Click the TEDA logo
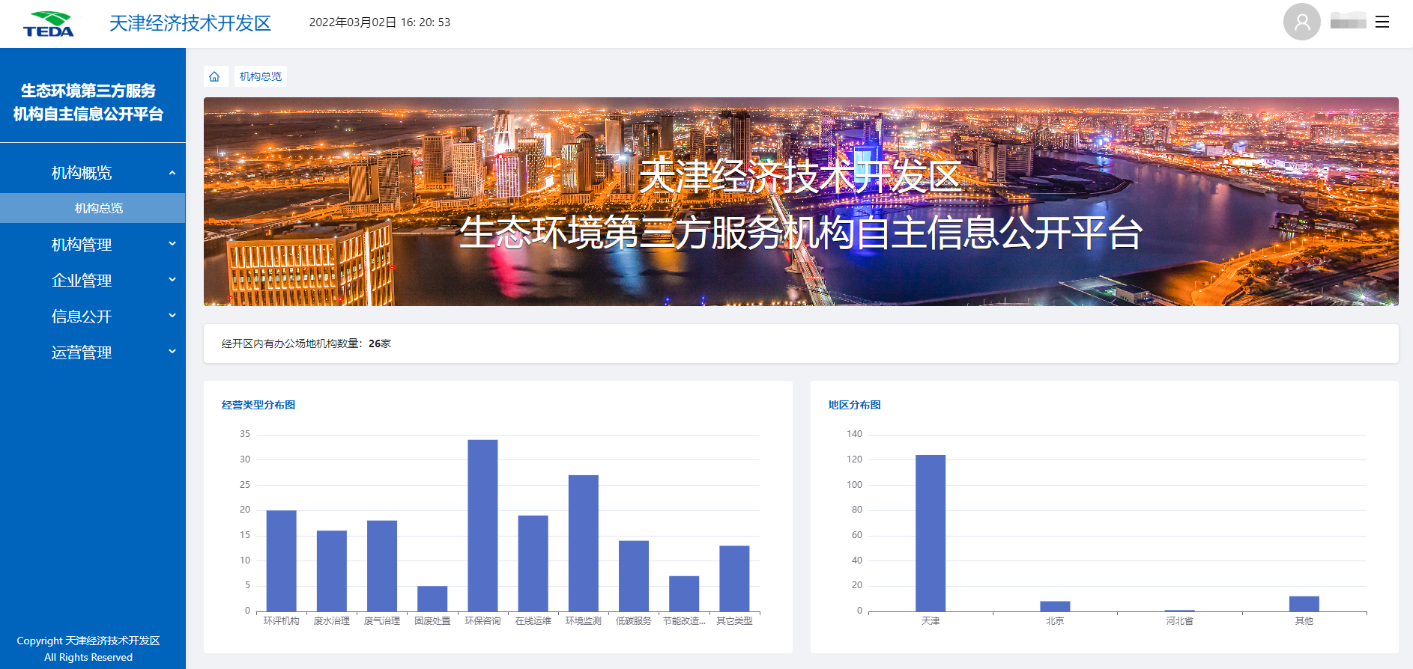Screen dimensions: 1413x669 click(x=48, y=24)
